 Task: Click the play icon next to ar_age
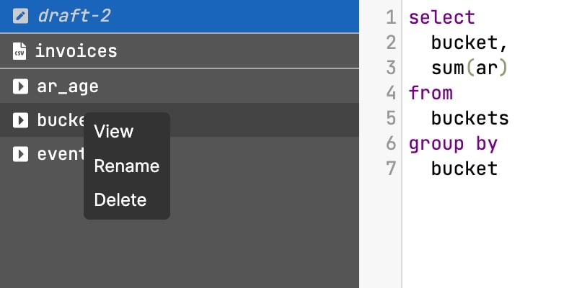pos(20,86)
